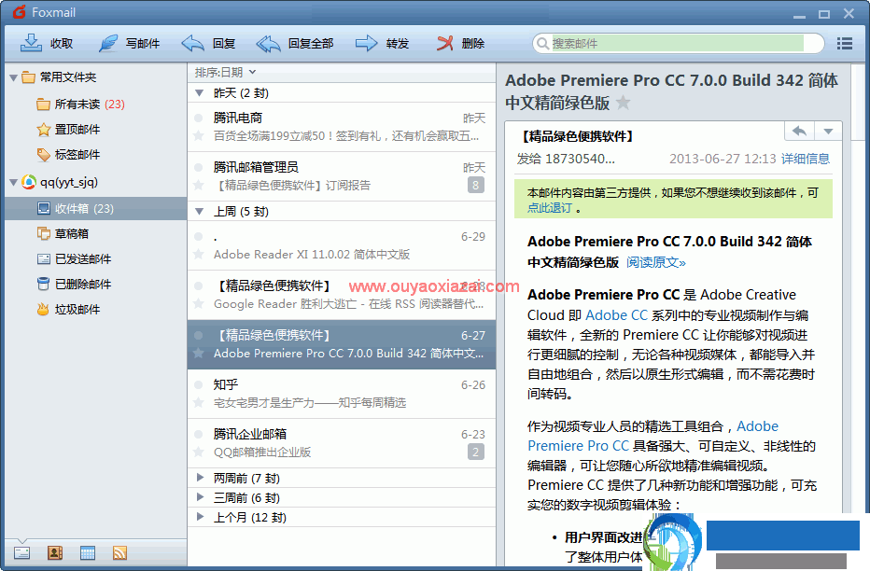Click quick reply arrow in message header
Screen dimensions: 870x571
click(x=799, y=131)
